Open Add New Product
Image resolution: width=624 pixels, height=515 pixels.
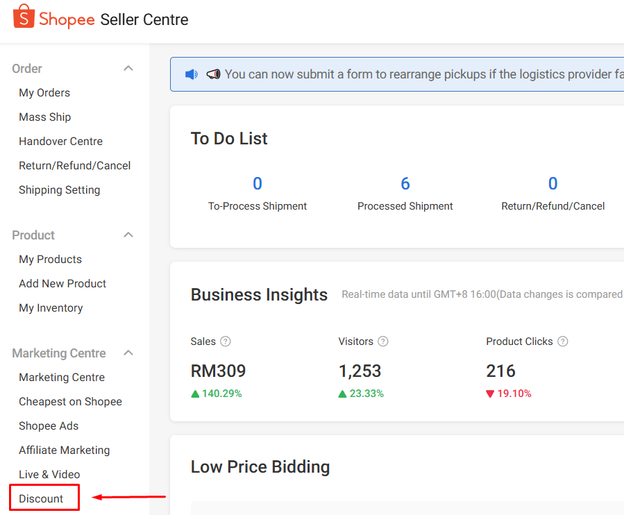(62, 283)
